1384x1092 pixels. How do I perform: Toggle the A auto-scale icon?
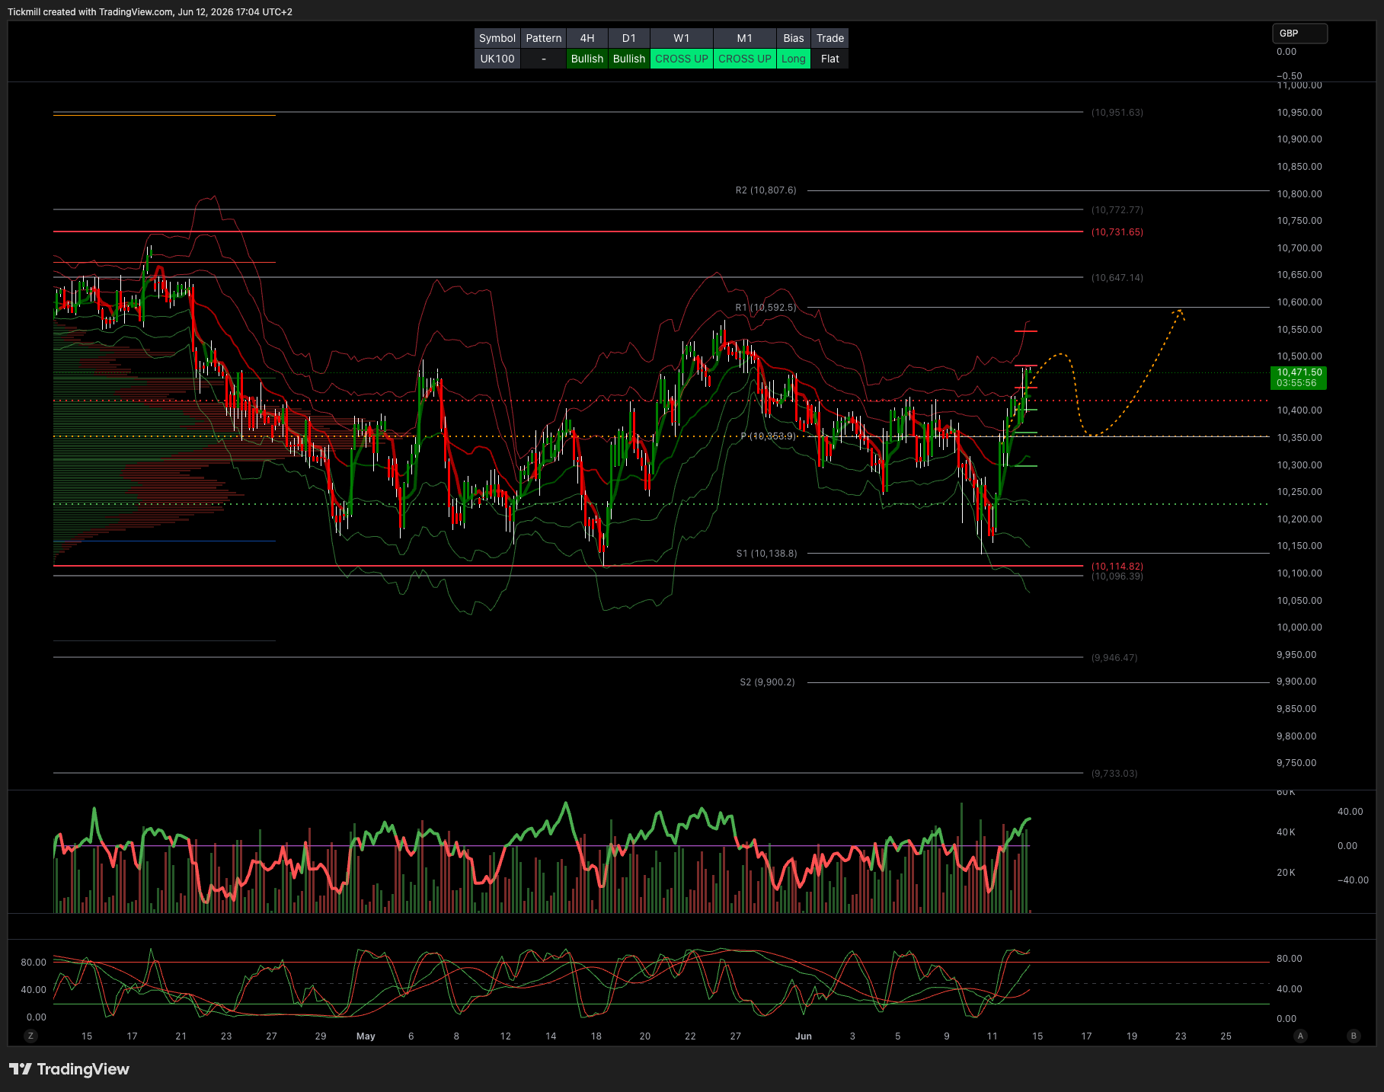coord(1300,1036)
